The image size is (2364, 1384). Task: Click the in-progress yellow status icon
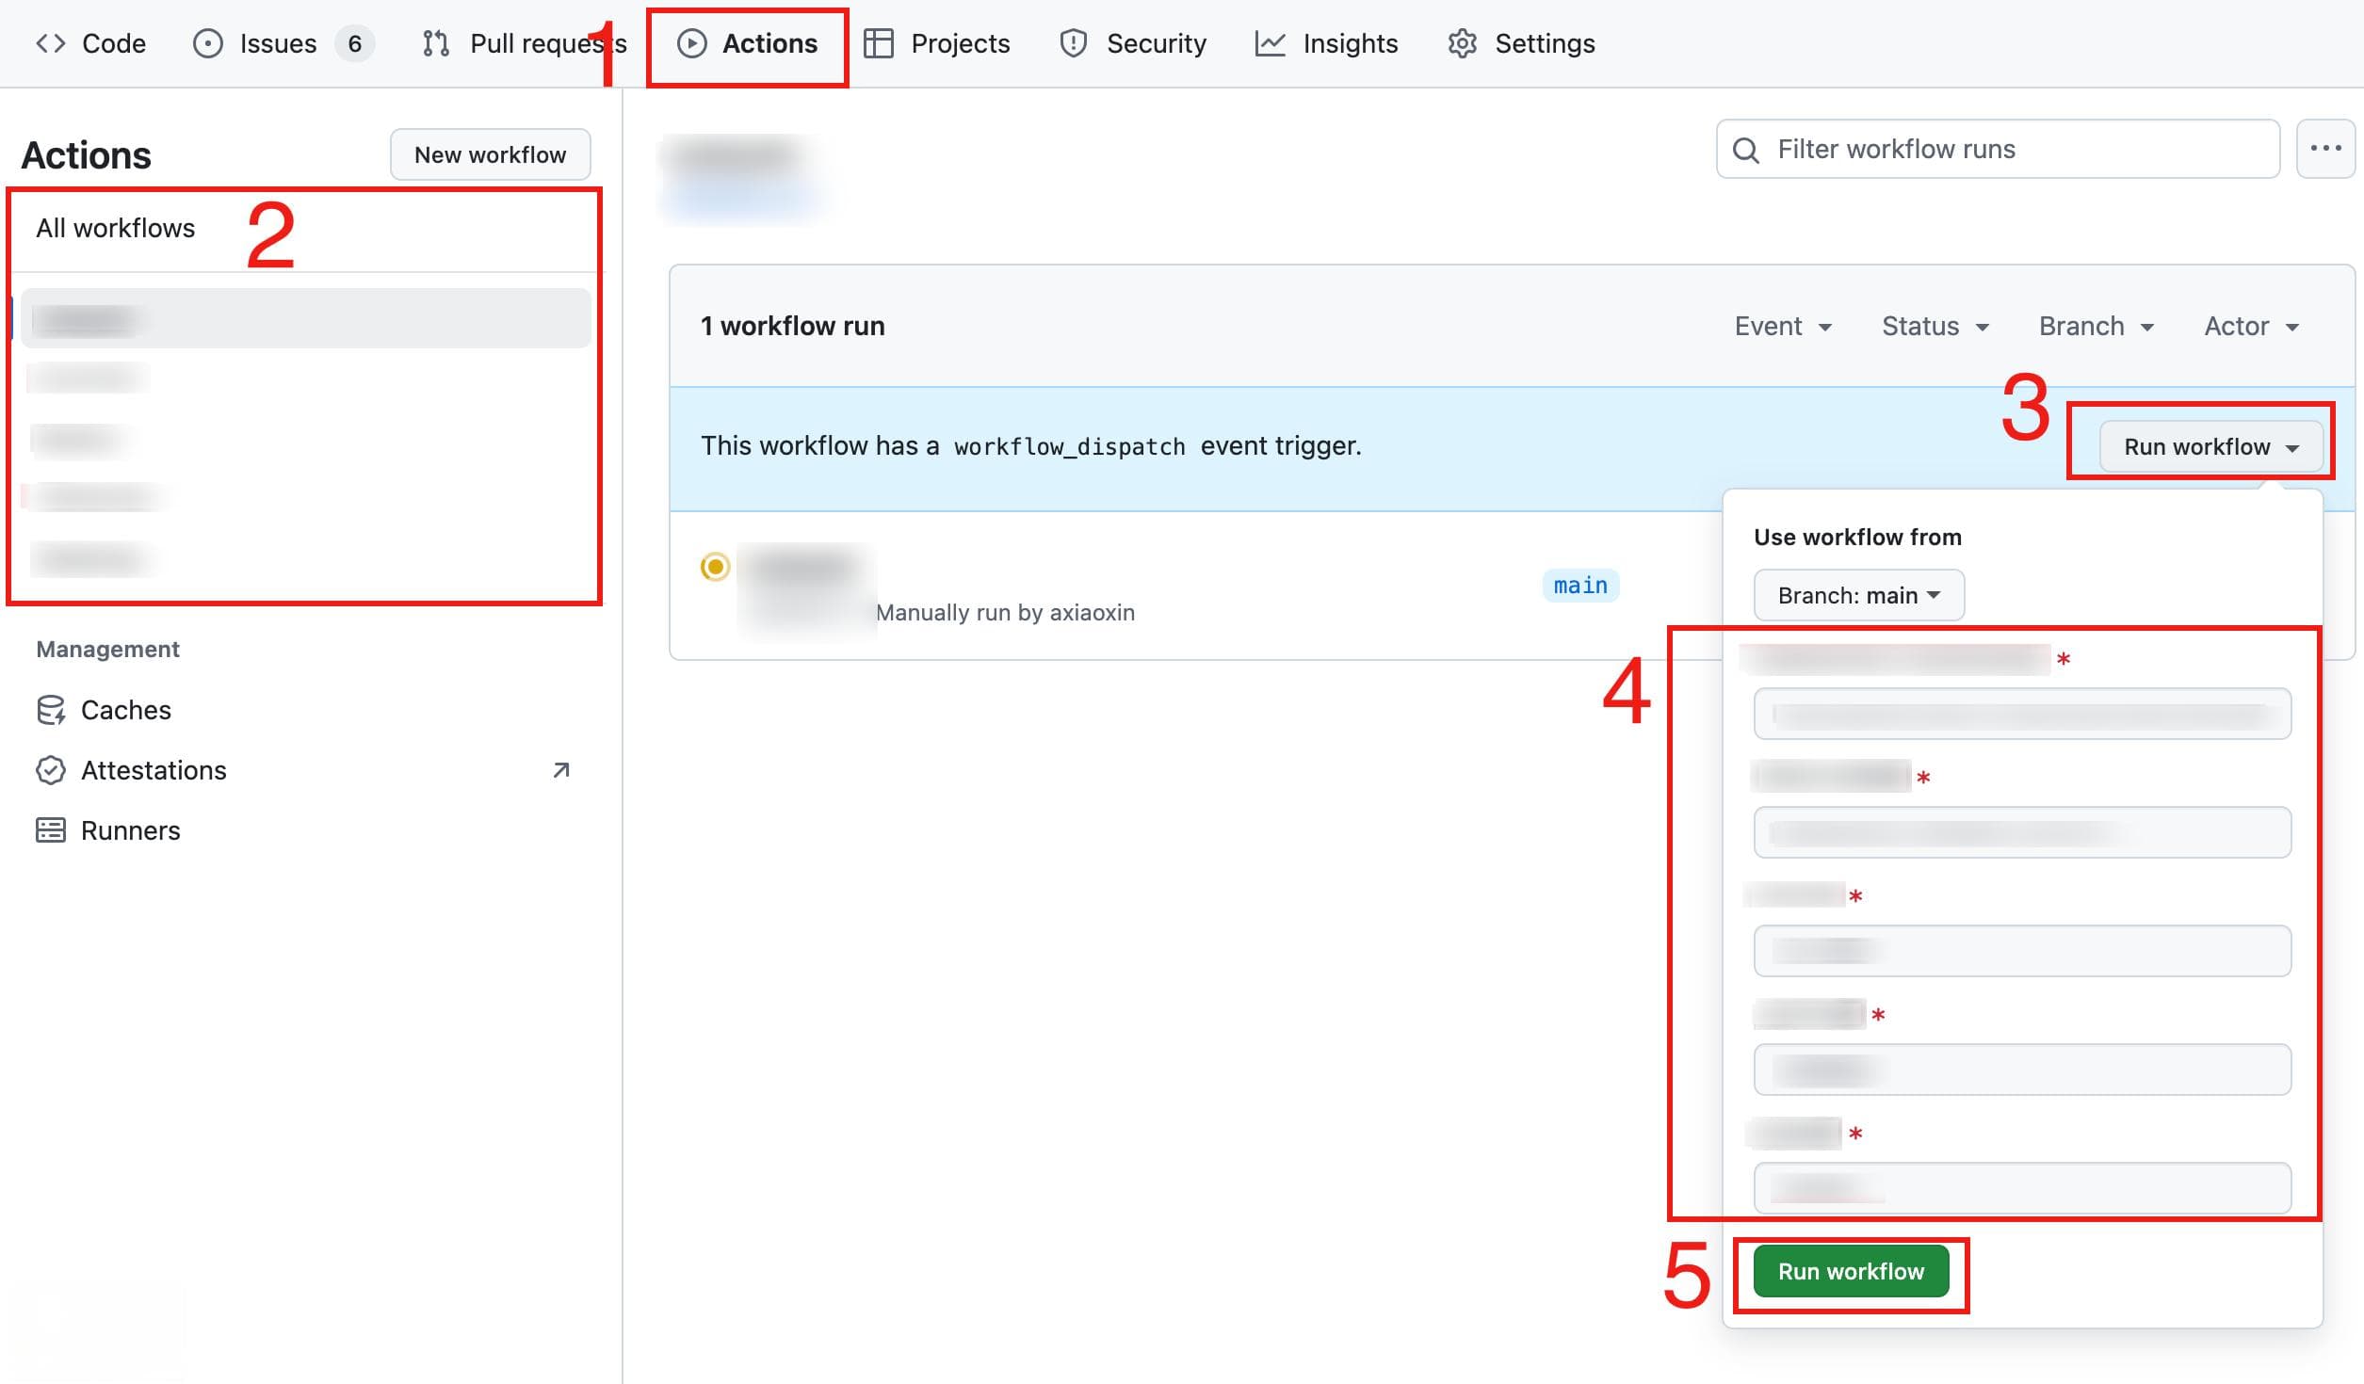click(x=716, y=567)
